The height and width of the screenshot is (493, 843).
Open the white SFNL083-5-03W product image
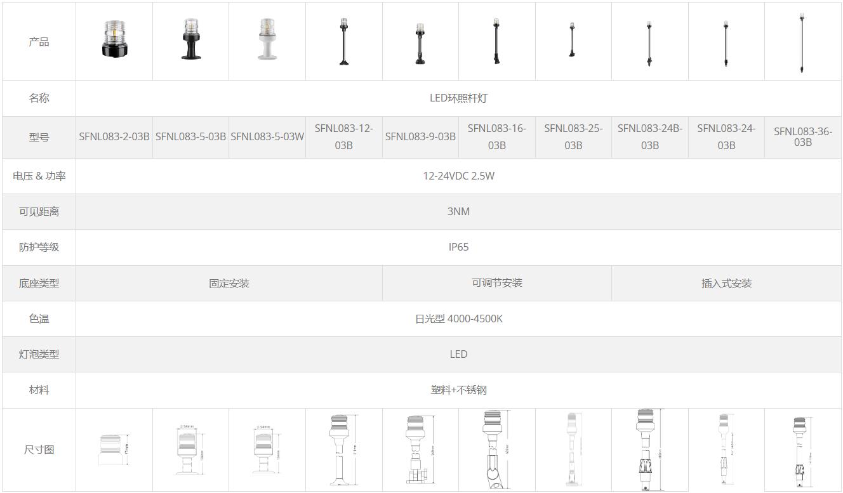(267, 39)
